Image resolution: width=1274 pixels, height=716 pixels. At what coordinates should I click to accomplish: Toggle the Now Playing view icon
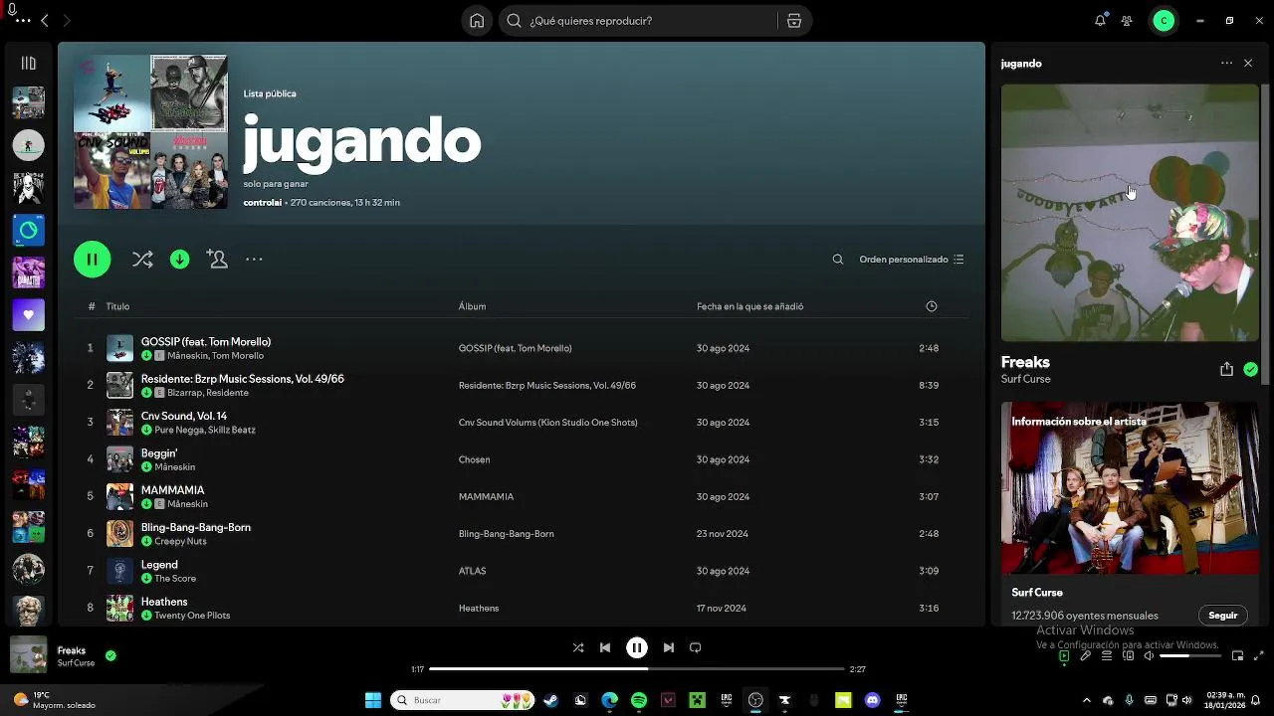pyautogui.click(x=1064, y=656)
